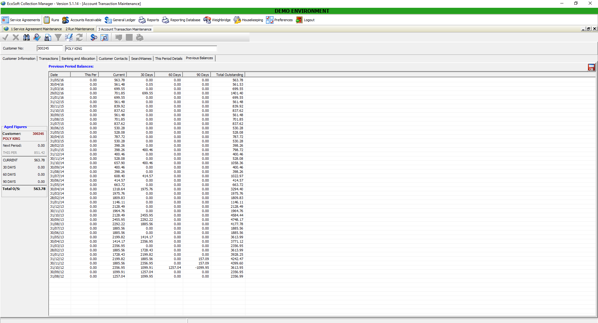The image size is (598, 323).
Task: Click the document with binoculars icon
Action: click(48, 38)
